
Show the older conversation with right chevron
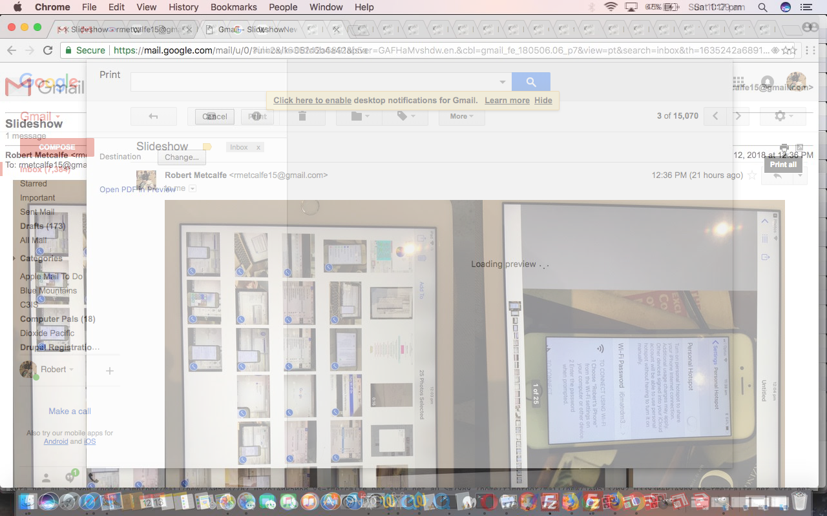[738, 116]
